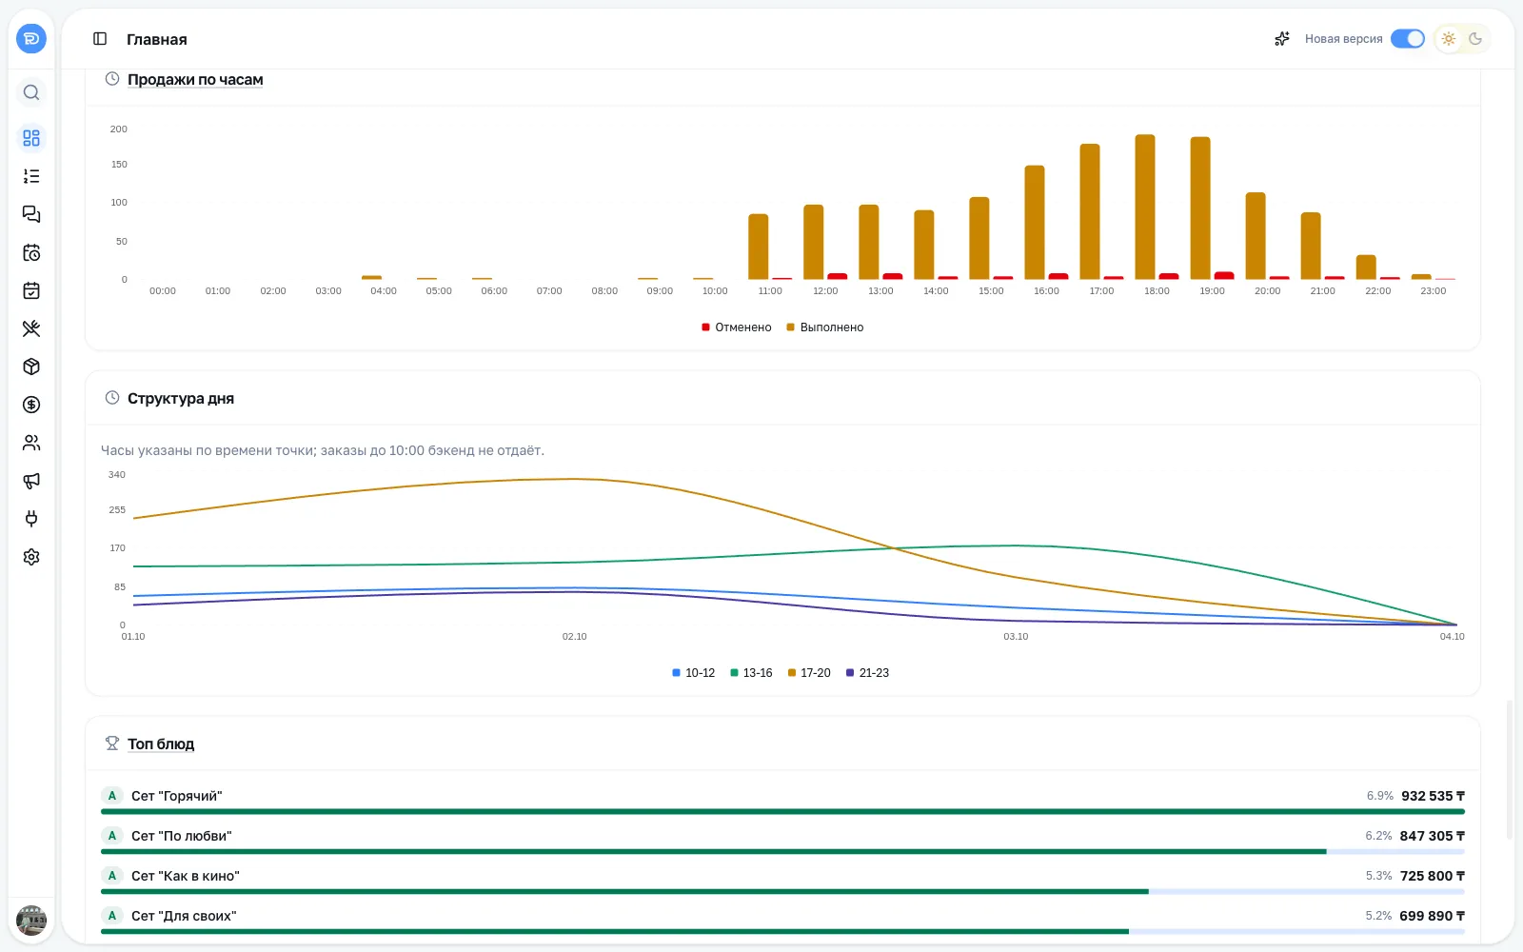The height and width of the screenshot is (952, 1523).
Task: Open the settings gear sidebar icon
Action: pos(31,557)
